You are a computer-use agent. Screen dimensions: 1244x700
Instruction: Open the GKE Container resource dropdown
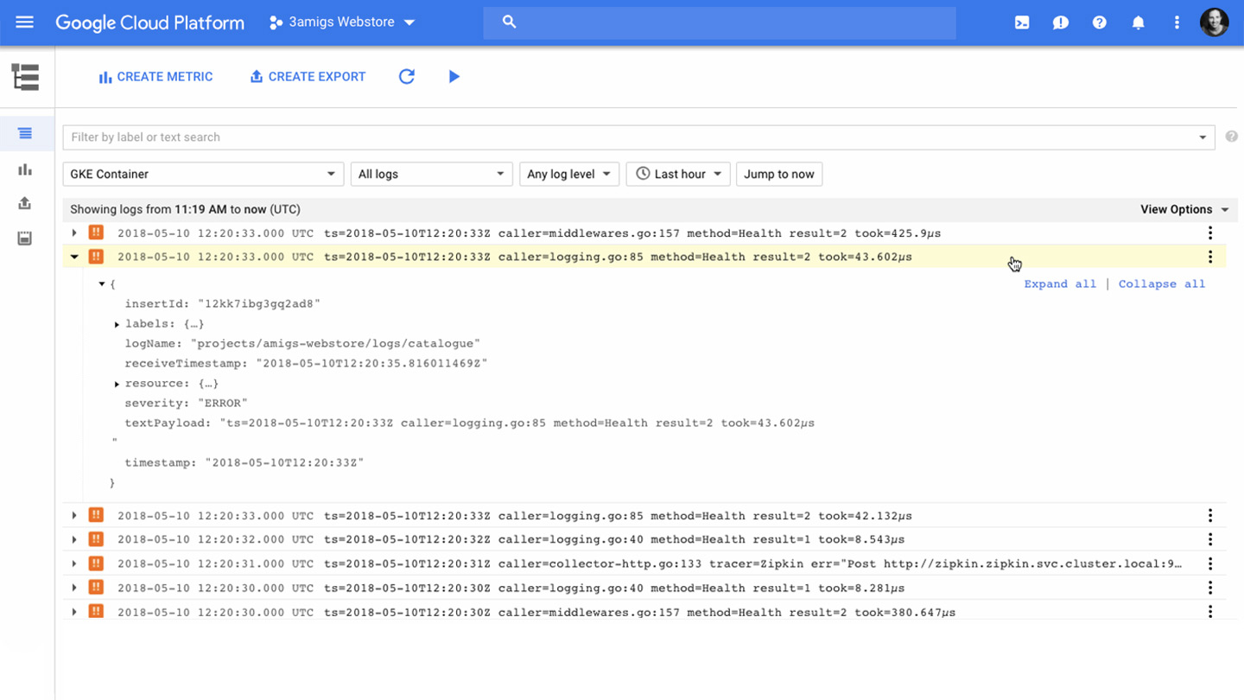point(203,174)
